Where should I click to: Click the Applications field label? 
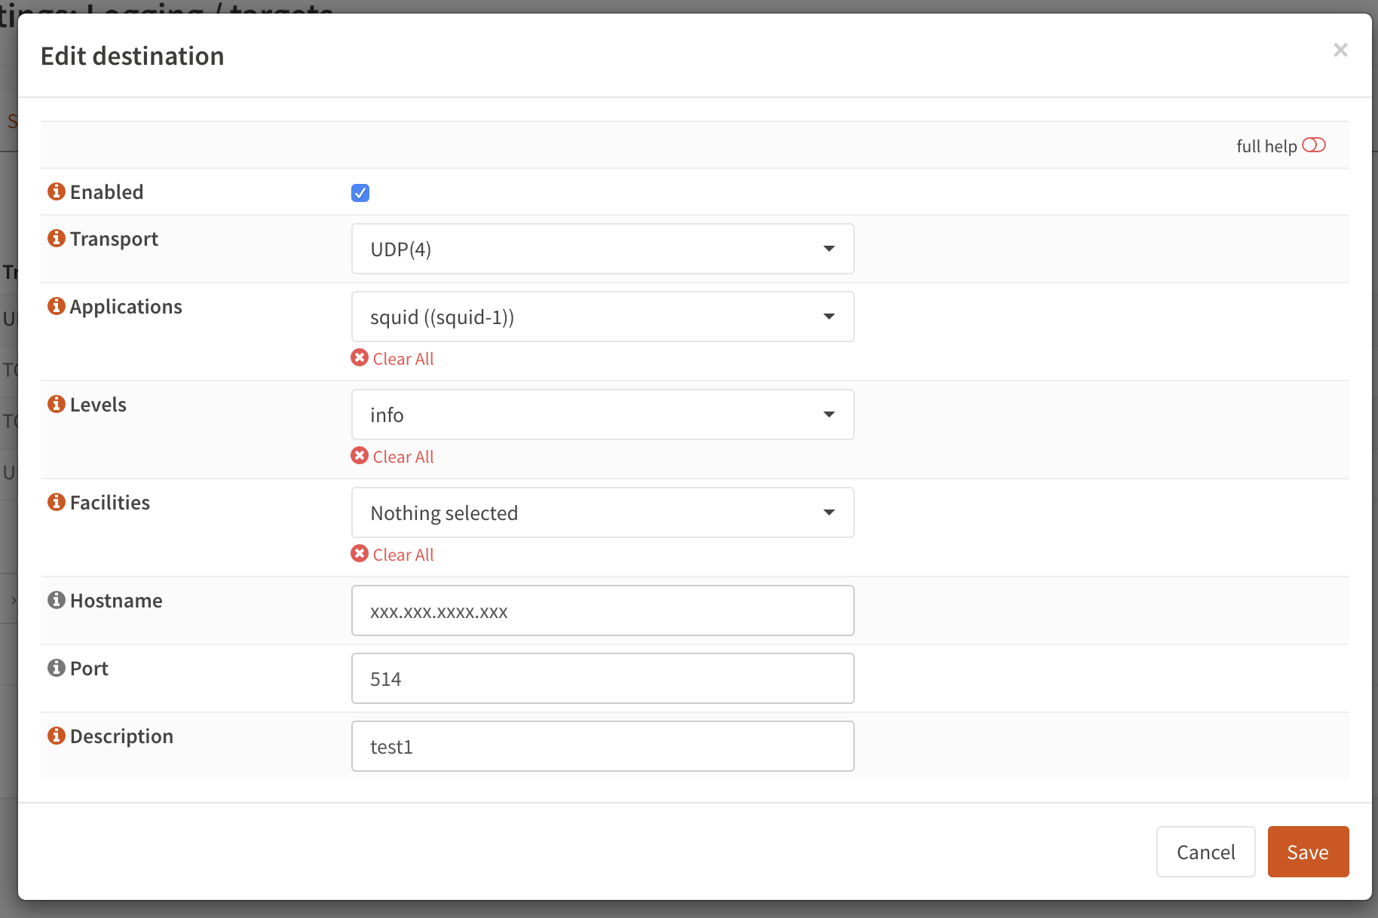coord(126,307)
